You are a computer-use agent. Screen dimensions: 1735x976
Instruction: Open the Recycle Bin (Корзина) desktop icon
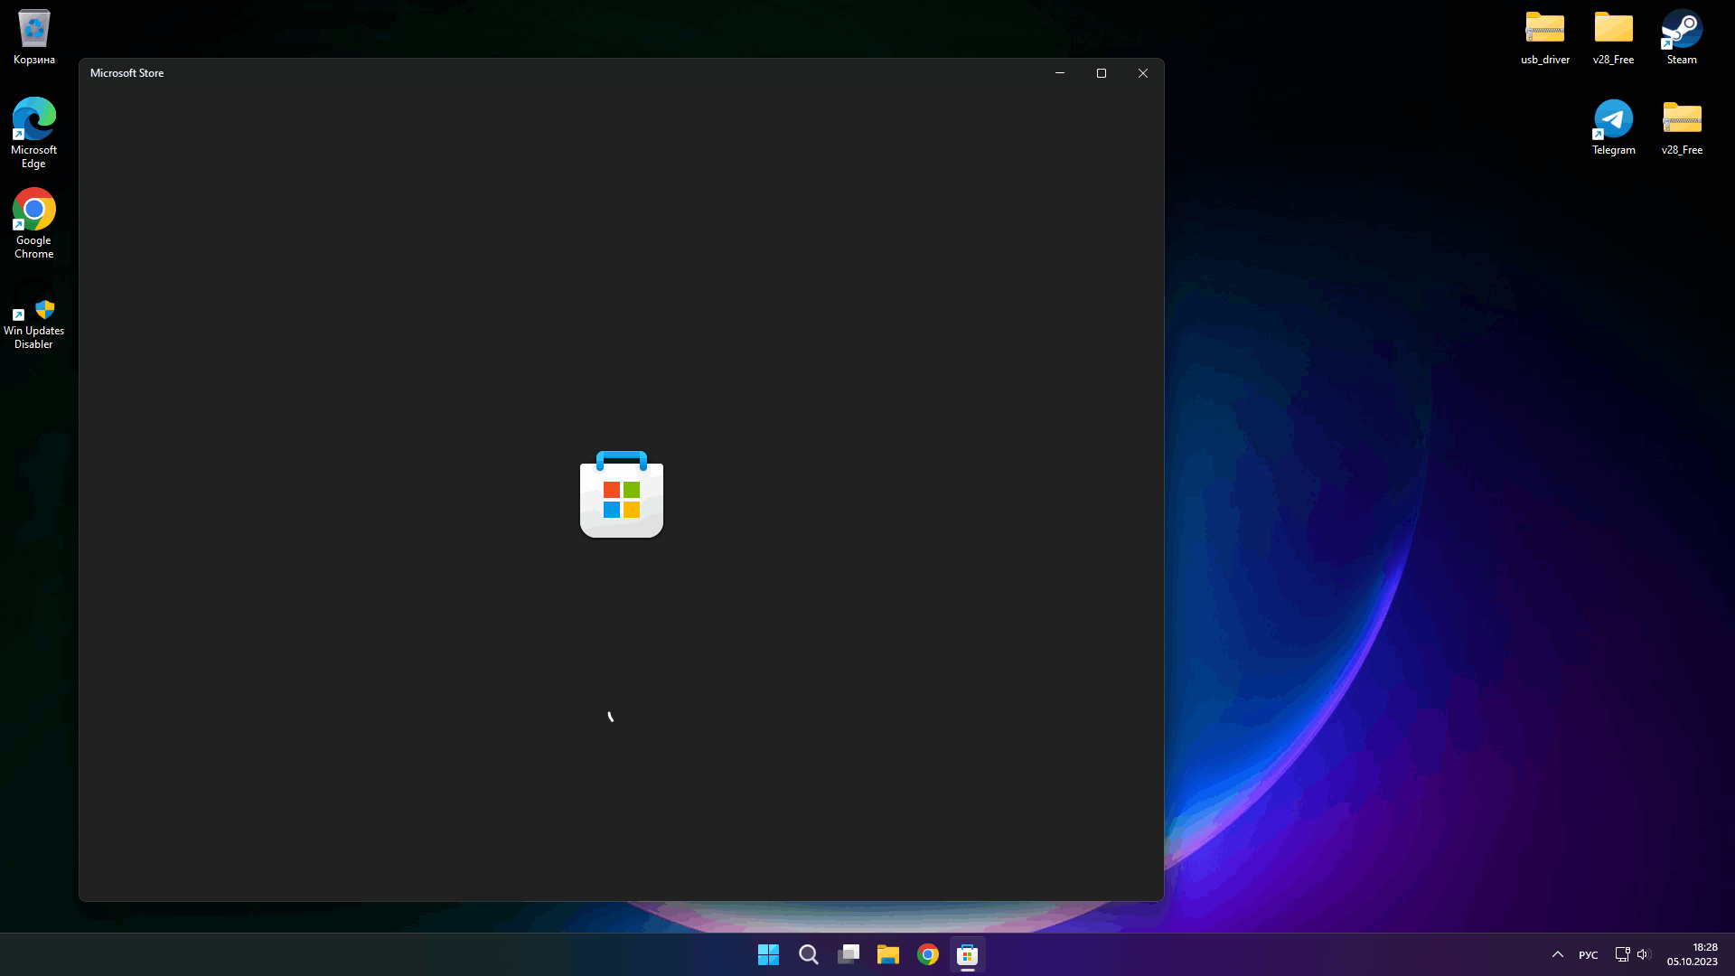[x=34, y=36]
